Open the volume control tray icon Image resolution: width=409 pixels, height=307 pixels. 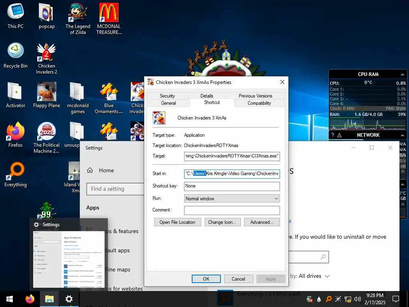pos(357,299)
